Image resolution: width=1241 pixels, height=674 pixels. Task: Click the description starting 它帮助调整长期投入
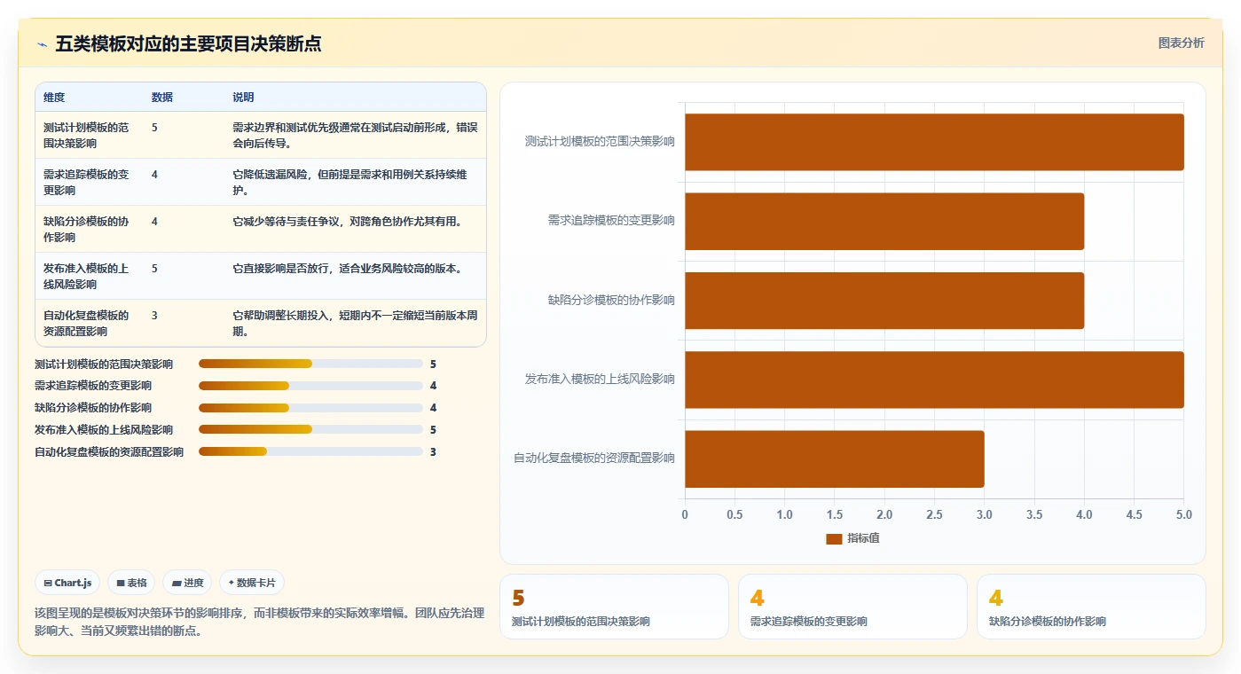[x=355, y=323]
